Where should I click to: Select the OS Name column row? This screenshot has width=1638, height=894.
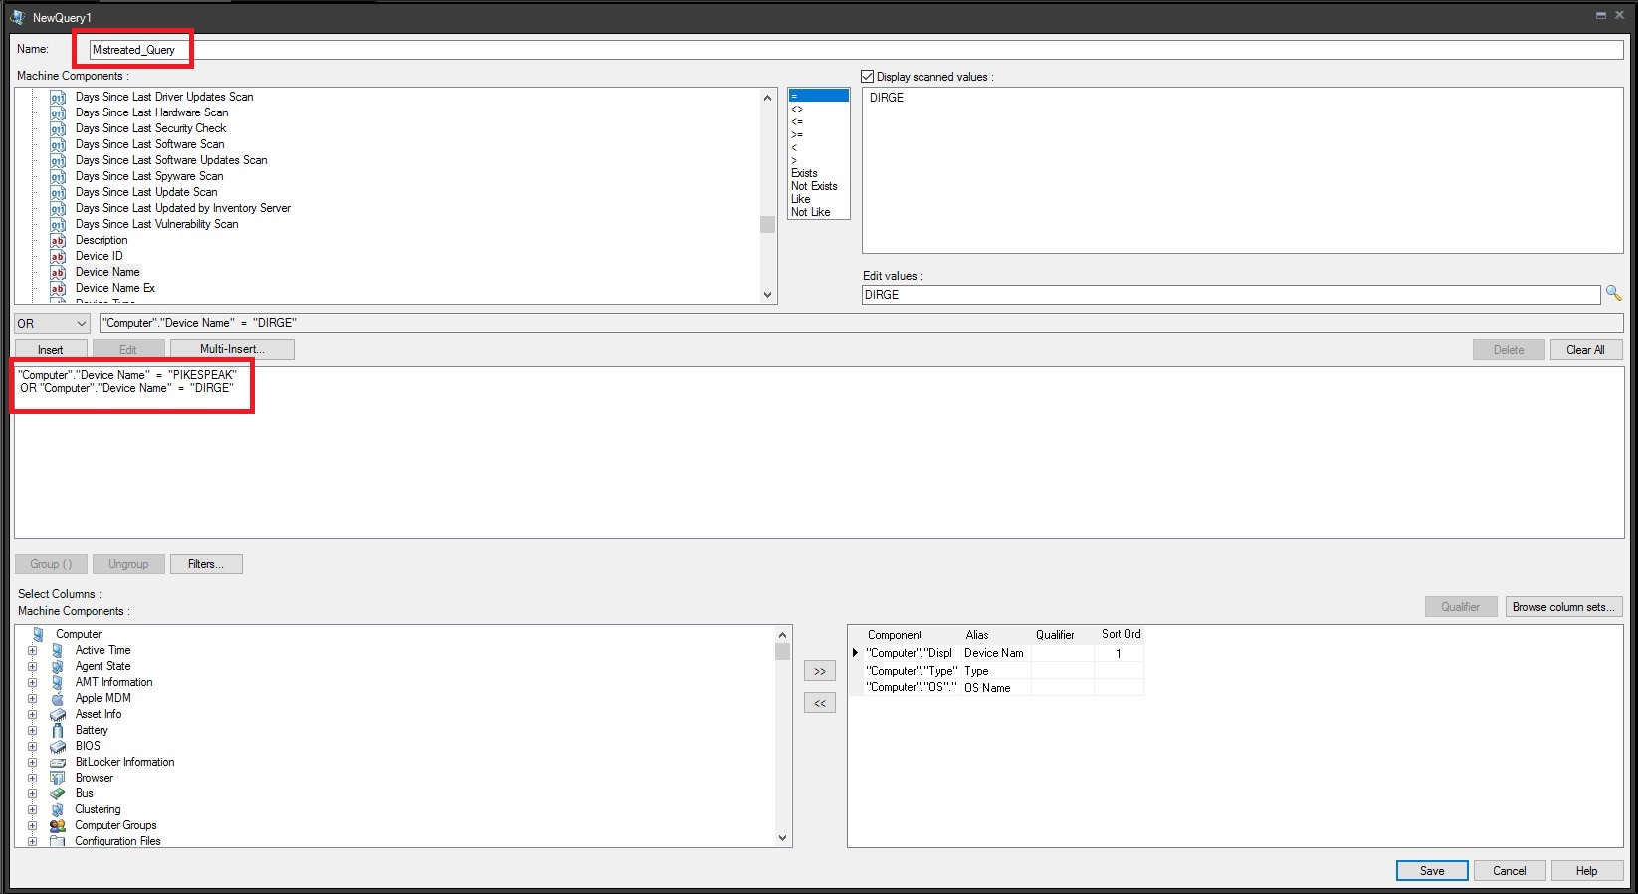pos(995,688)
